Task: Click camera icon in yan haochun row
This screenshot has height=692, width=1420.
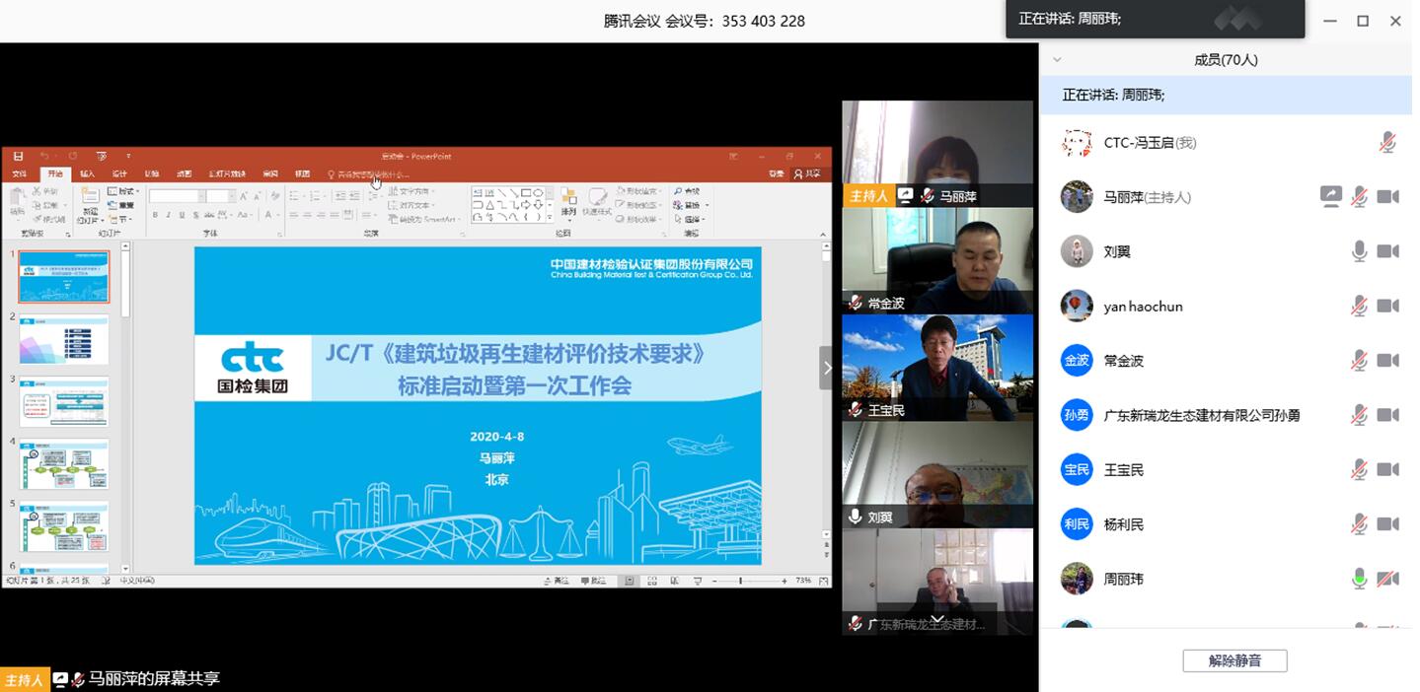Action: [x=1387, y=306]
